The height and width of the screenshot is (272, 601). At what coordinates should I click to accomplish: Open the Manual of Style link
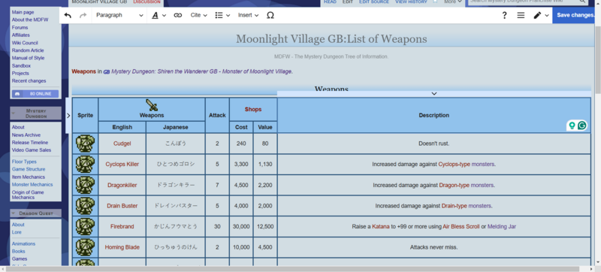[x=28, y=58]
